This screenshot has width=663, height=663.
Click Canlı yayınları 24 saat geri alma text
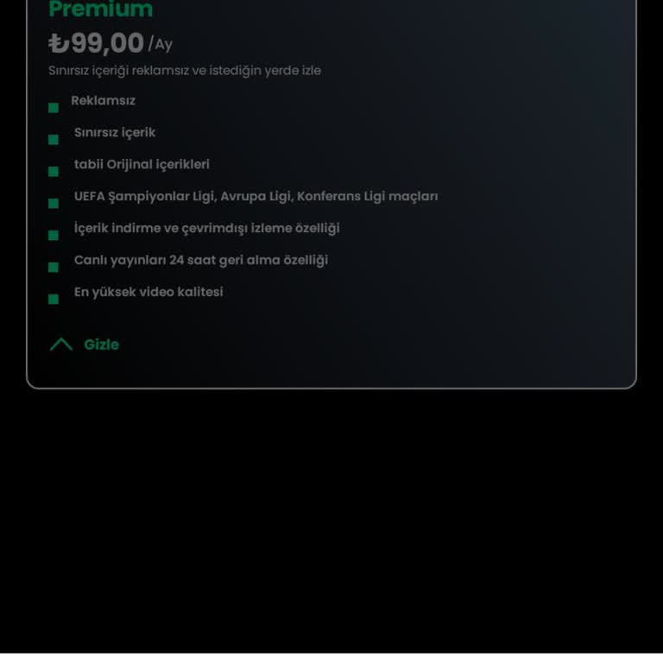point(201,261)
